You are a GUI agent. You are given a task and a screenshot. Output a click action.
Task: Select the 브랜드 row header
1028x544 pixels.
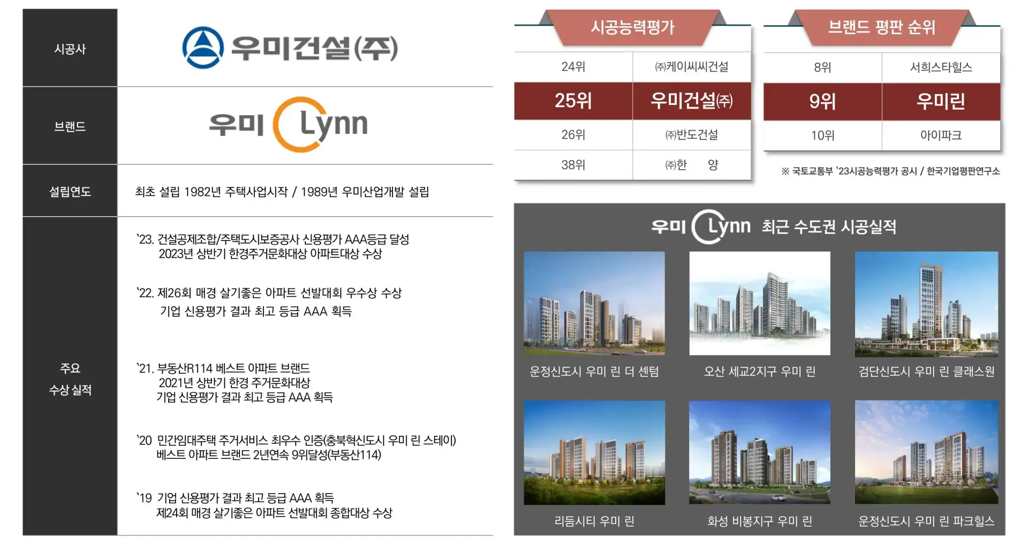70,126
